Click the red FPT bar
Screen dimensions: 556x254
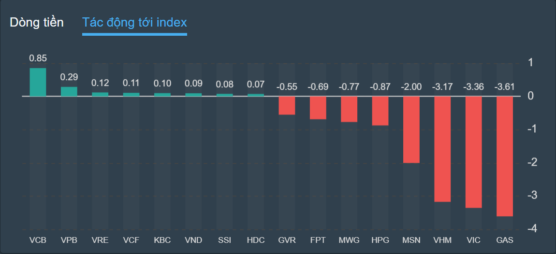[x=318, y=108]
